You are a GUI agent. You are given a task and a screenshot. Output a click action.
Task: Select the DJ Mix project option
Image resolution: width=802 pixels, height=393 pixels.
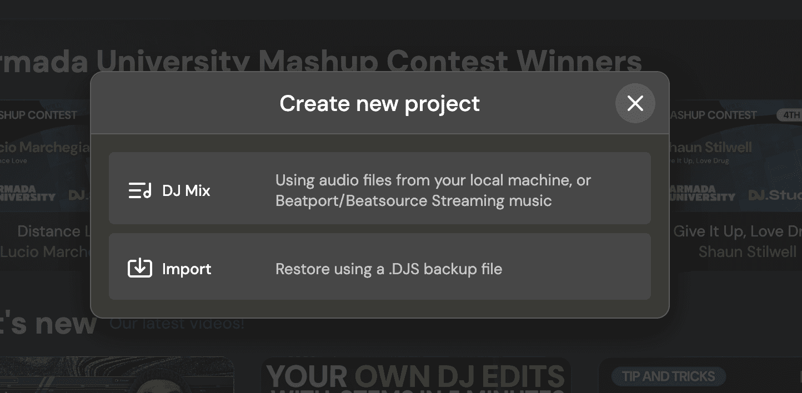[380, 188]
